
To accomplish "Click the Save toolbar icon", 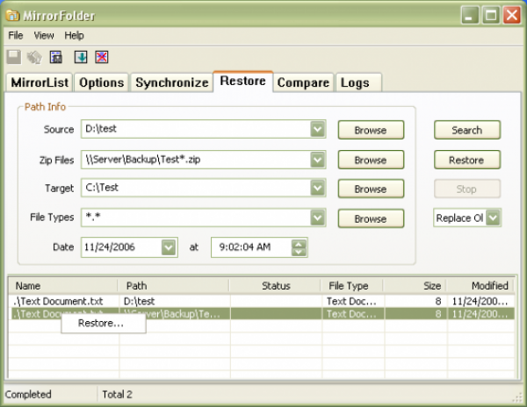I will click(x=14, y=57).
